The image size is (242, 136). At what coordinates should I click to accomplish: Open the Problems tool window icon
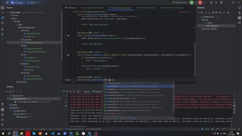[3, 120]
